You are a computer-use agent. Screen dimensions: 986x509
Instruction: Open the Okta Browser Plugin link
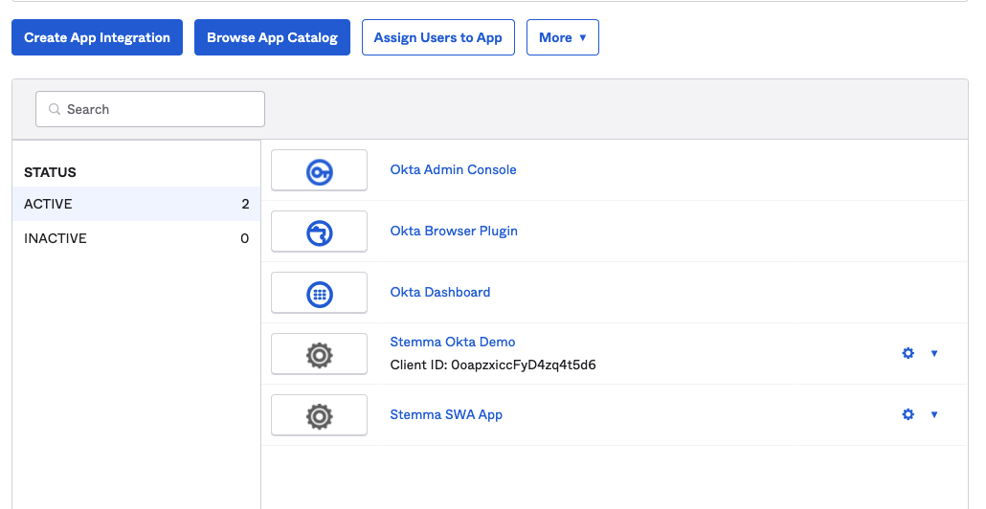(454, 231)
